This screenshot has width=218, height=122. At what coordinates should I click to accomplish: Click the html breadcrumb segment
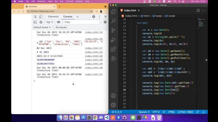(145, 16)
